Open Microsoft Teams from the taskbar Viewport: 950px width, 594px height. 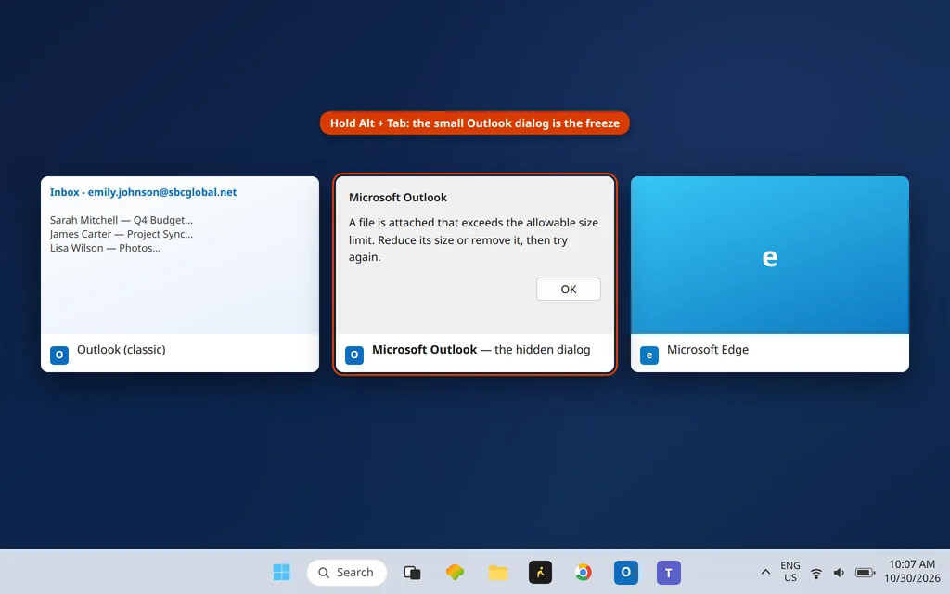click(x=669, y=572)
